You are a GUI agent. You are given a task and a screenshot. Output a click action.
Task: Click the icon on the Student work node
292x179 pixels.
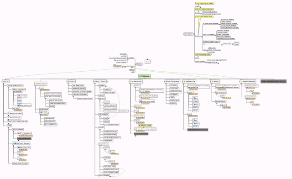[131, 82]
